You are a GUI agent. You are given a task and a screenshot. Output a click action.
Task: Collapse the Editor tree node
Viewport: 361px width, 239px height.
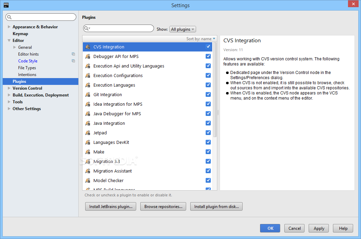9,41
